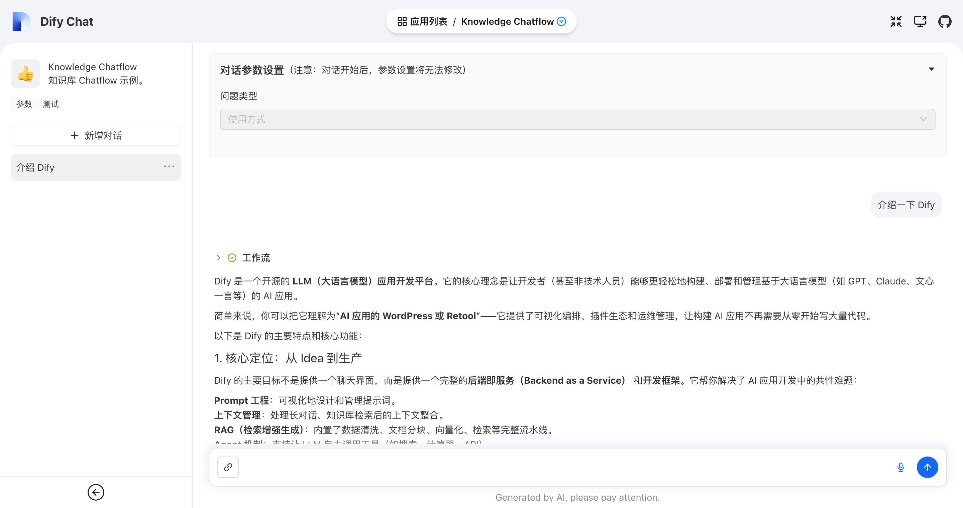This screenshot has width=963, height=508.
Task: Expand the 工作流 details chevron
Action: click(218, 258)
